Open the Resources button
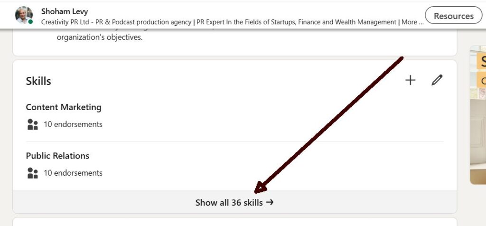486x226 pixels. pos(453,16)
